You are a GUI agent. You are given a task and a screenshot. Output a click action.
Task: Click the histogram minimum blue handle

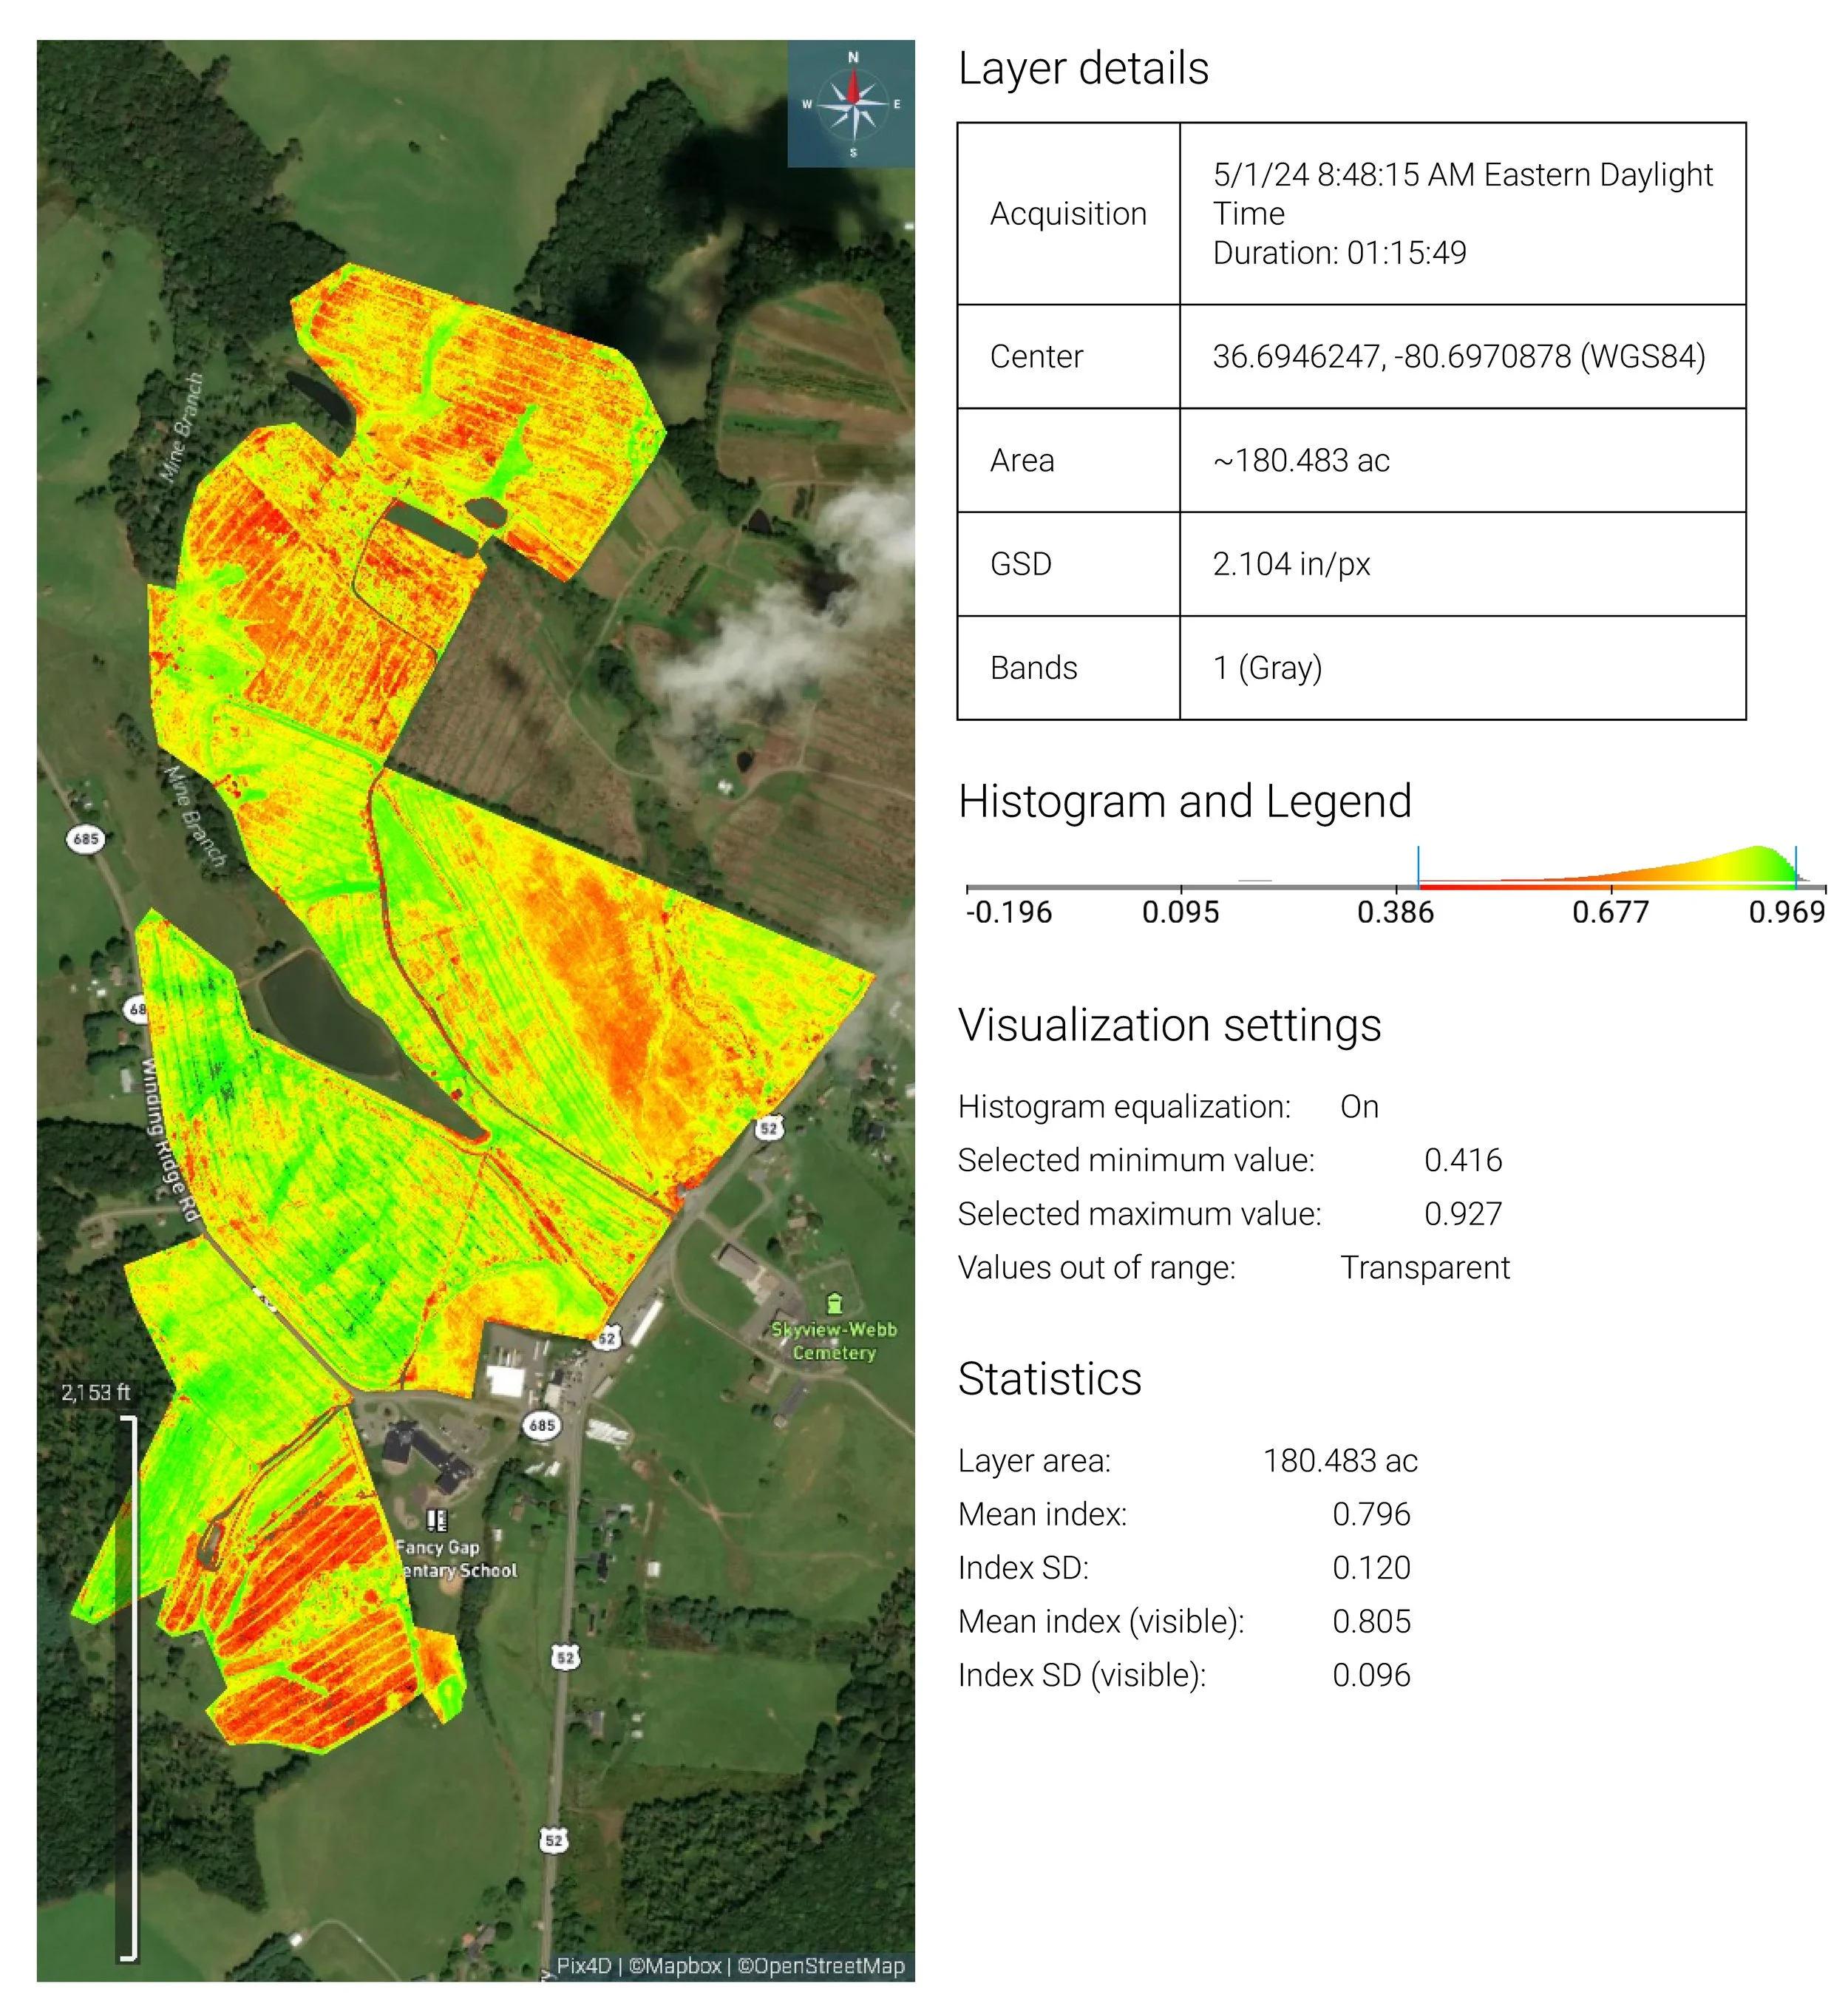(1418, 867)
